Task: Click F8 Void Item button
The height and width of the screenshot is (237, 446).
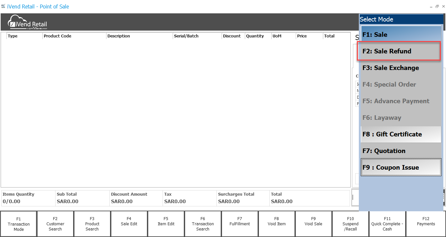Action: pos(277,224)
